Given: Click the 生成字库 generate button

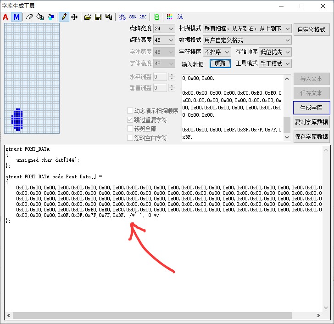Looking at the screenshot, I should pos(312,108).
